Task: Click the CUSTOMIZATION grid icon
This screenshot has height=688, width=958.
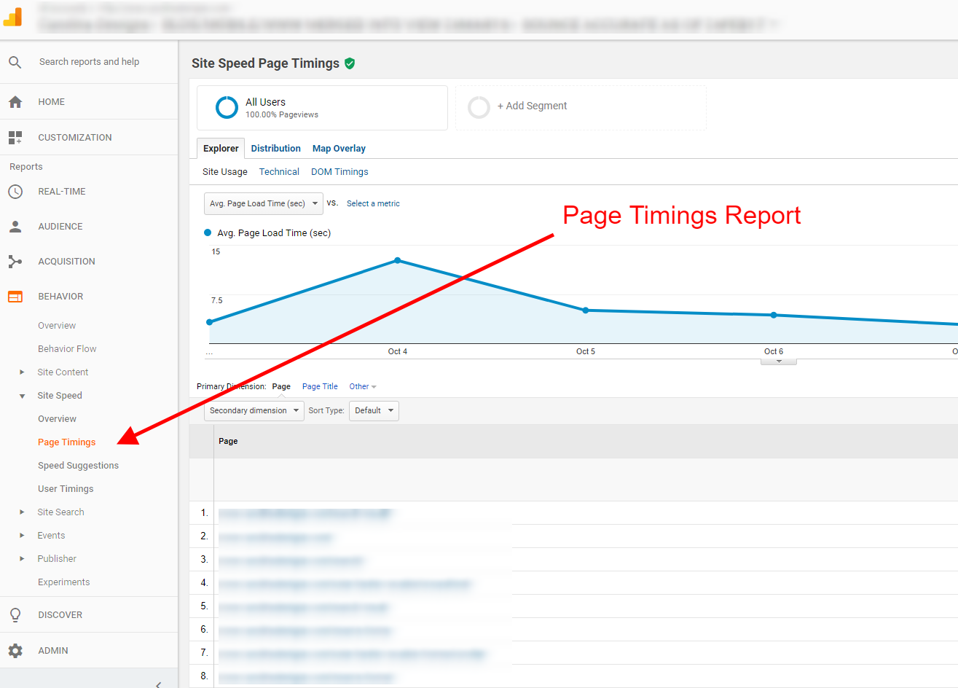Action: [15, 137]
